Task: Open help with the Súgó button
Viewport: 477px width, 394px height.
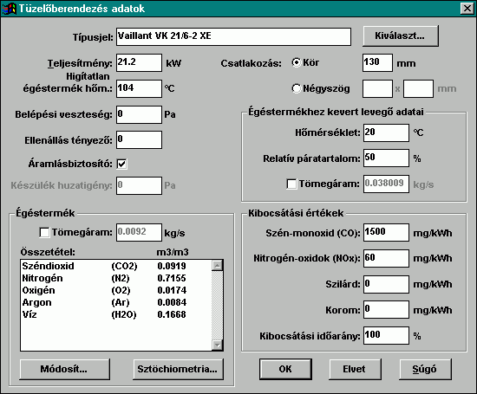Action: 425,369
